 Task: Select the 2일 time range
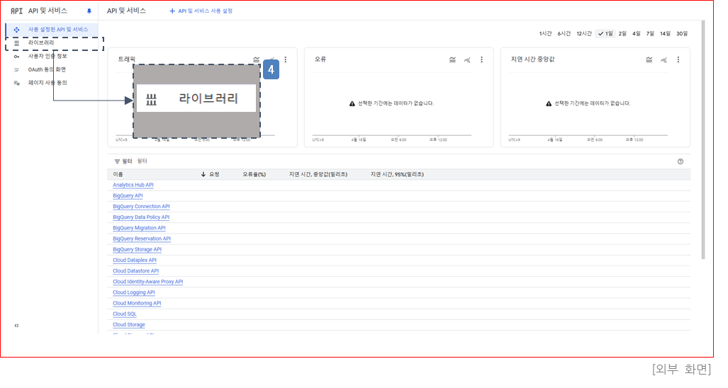pos(622,33)
